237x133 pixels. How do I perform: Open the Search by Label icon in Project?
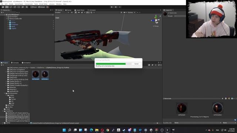(x=152, y=65)
